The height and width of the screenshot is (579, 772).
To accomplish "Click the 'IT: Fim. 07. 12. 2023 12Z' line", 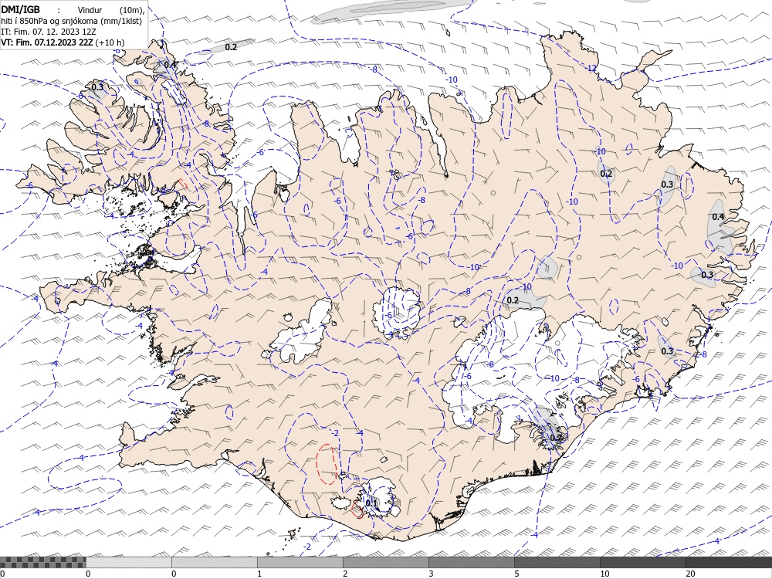I will (x=49, y=32).
